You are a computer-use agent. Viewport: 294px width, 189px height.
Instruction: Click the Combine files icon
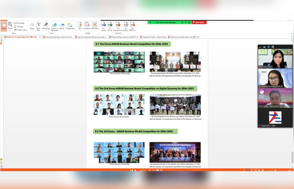pos(87,26)
